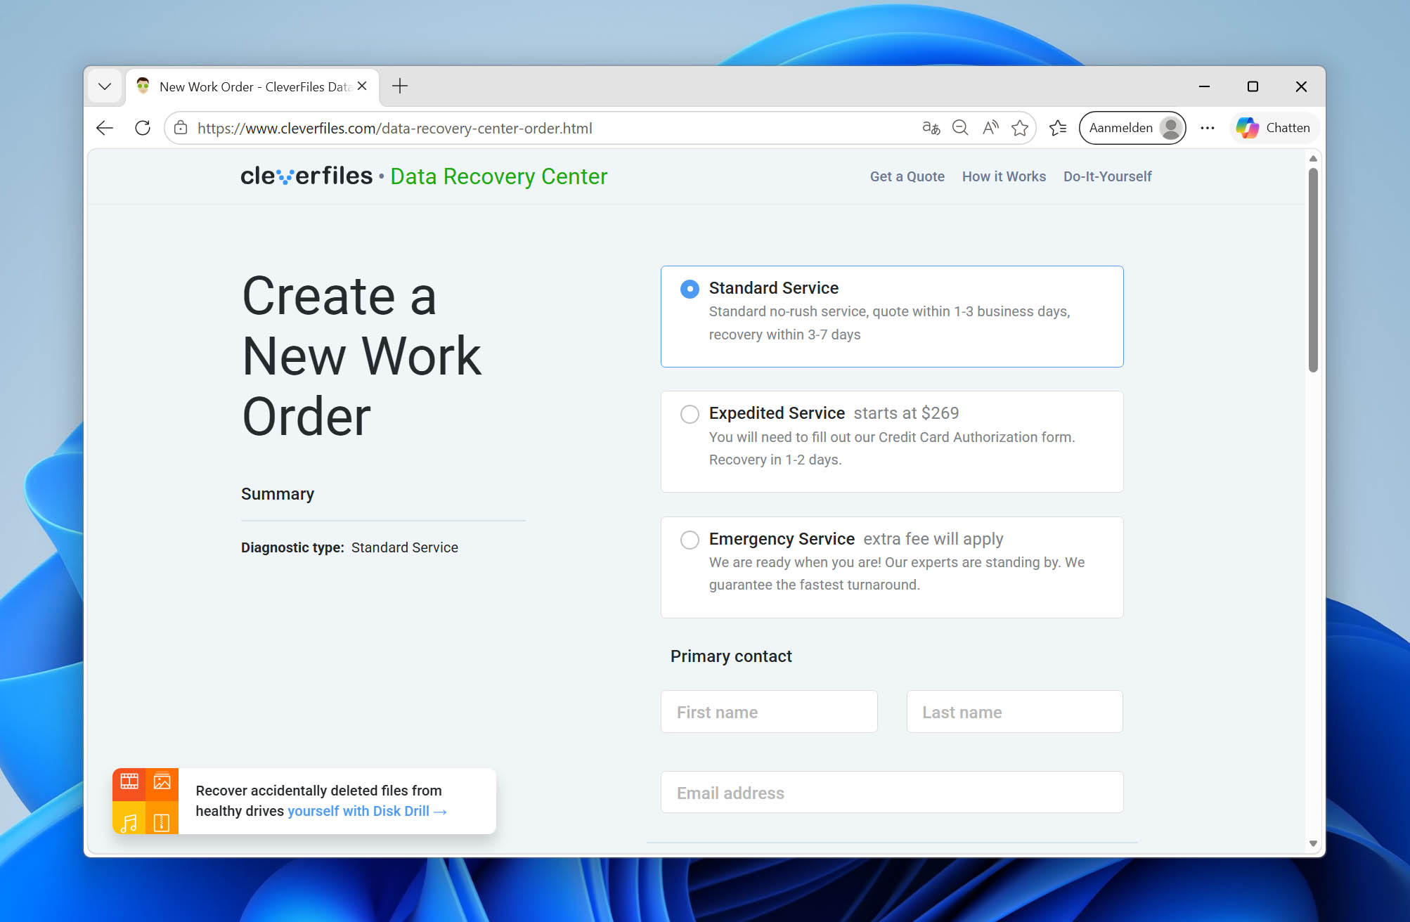Open Do-It-Yourself page

pyautogui.click(x=1108, y=176)
